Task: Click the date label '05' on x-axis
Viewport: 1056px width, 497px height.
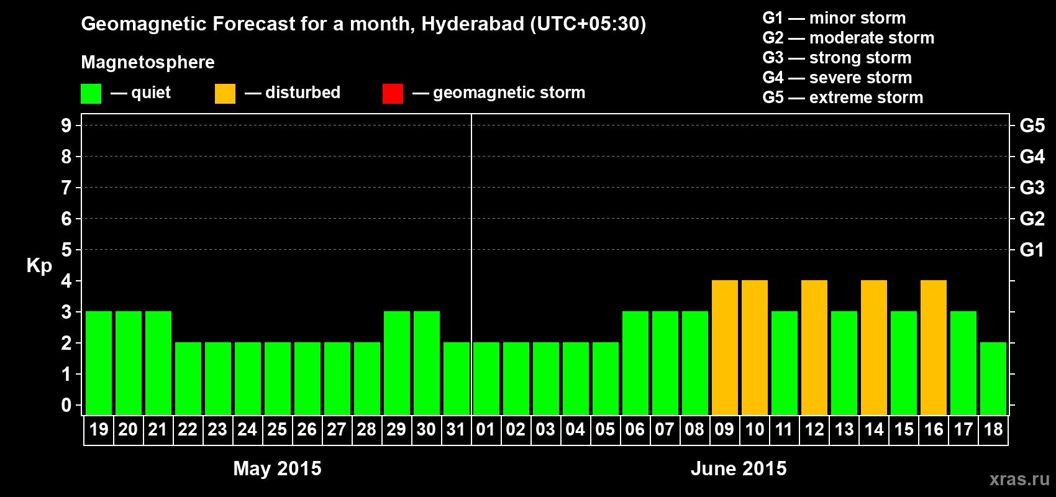Action: pos(605,430)
